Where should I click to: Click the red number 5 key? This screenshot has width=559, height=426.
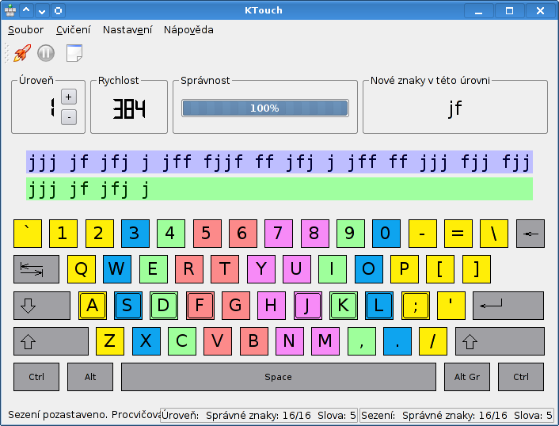pos(207,234)
